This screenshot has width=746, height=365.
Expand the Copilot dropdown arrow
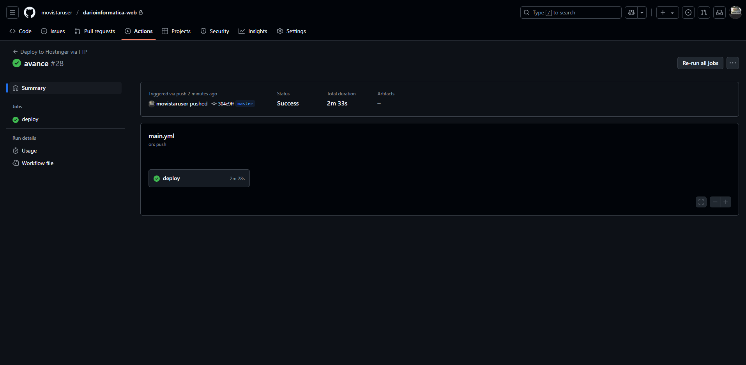pyautogui.click(x=642, y=12)
